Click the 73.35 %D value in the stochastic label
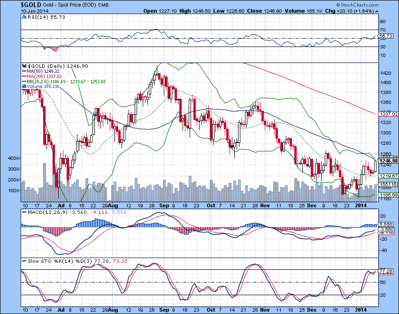Viewport: 399px width, 314px height. [120, 261]
